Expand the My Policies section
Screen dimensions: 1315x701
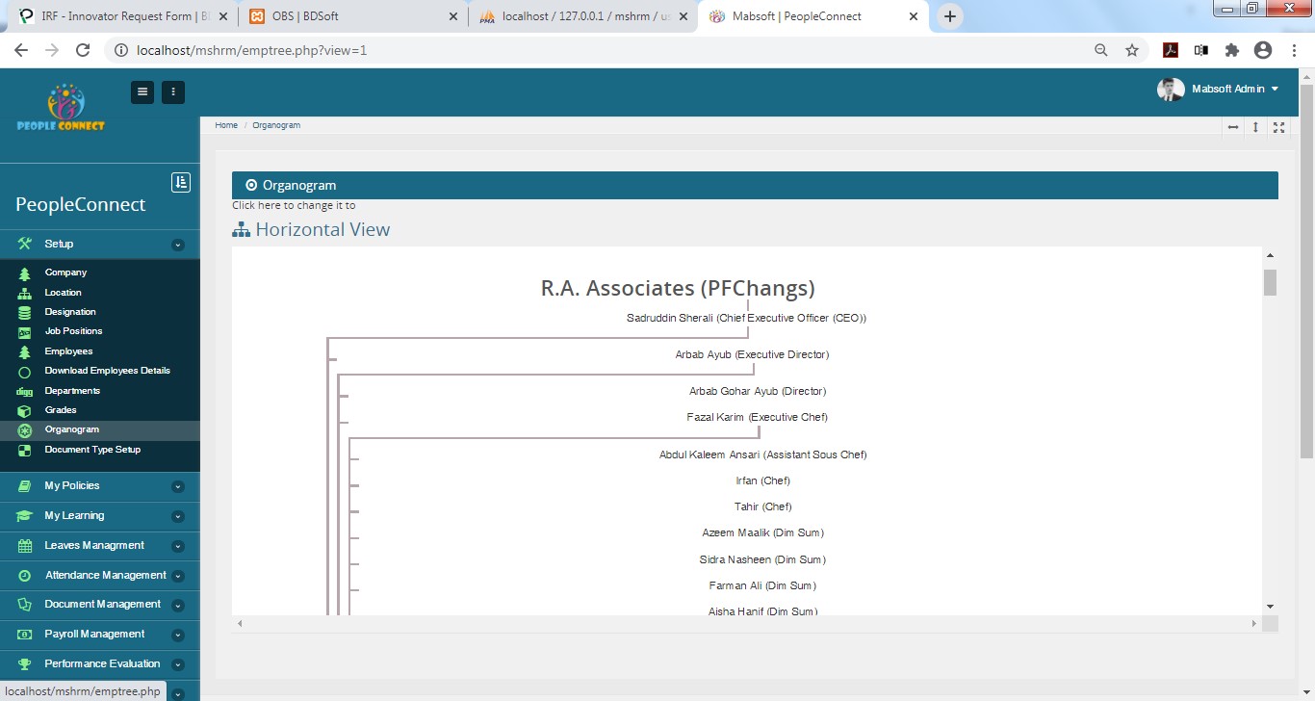coord(177,486)
